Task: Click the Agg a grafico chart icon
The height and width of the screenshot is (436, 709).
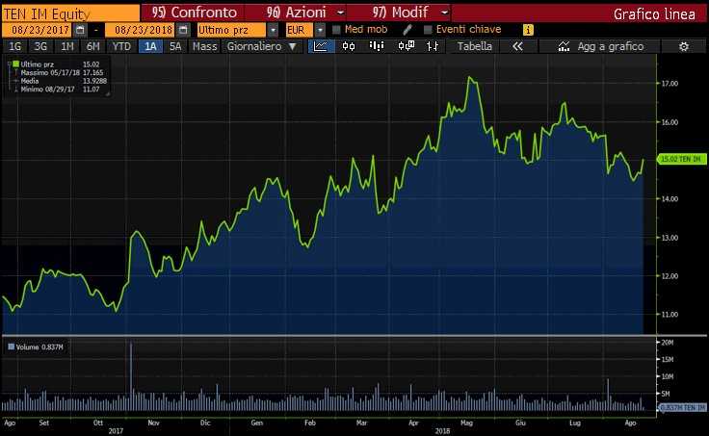Action: pyautogui.click(x=564, y=46)
